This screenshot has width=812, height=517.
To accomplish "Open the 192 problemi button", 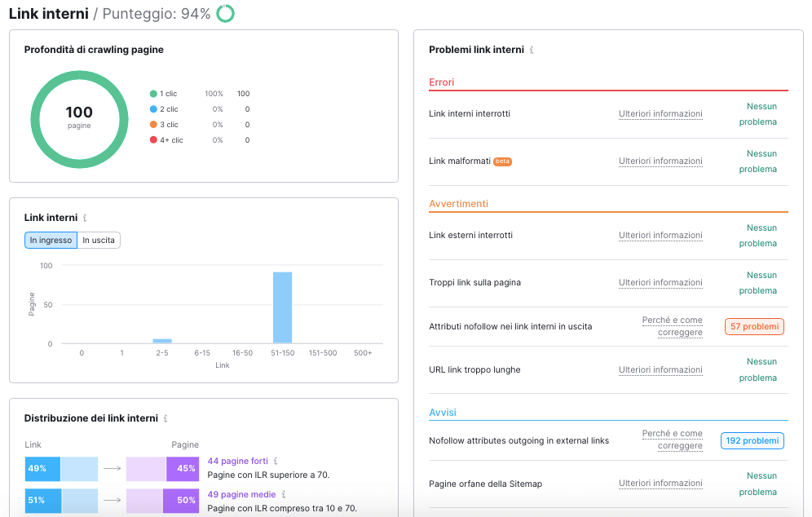I will point(752,440).
